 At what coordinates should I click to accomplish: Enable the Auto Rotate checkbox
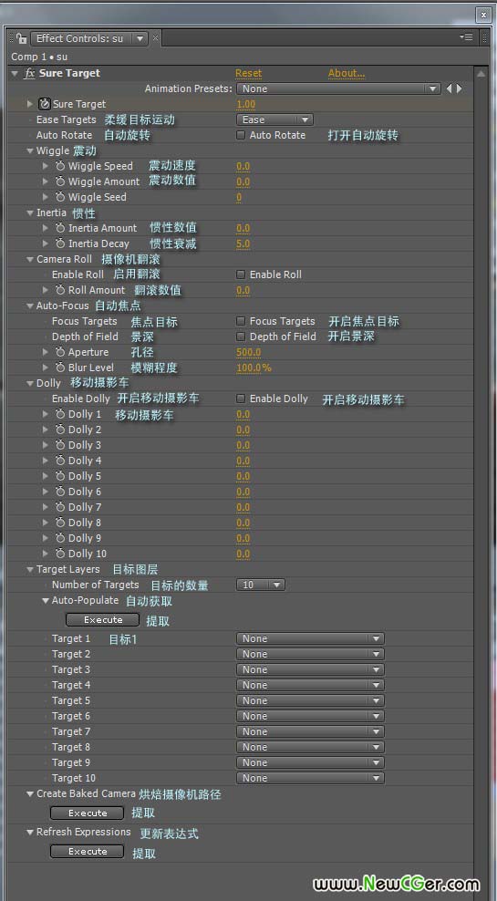click(241, 136)
